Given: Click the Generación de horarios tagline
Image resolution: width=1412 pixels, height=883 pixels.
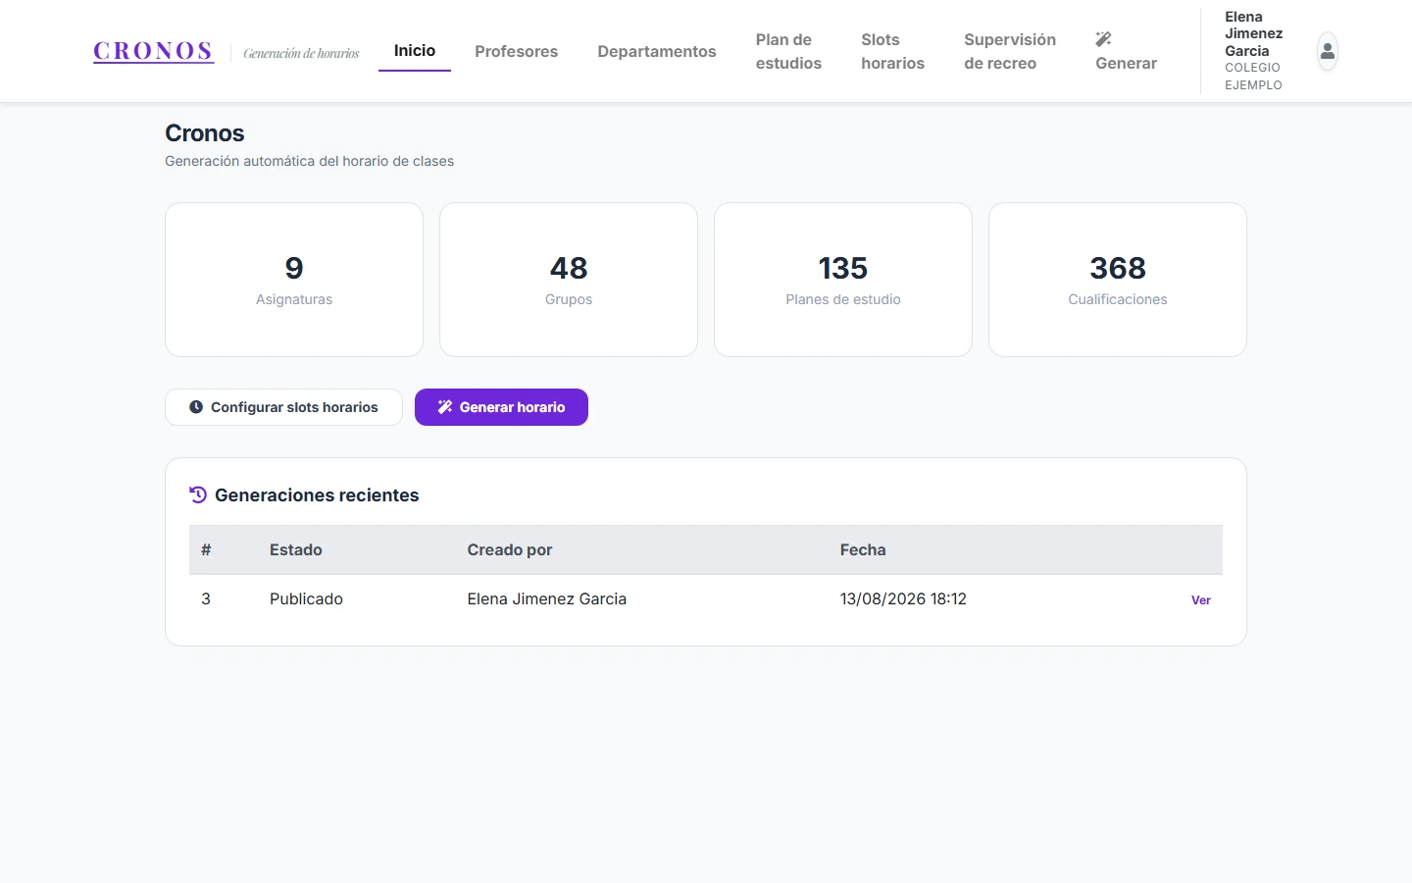Looking at the screenshot, I should pyautogui.click(x=301, y=53).
